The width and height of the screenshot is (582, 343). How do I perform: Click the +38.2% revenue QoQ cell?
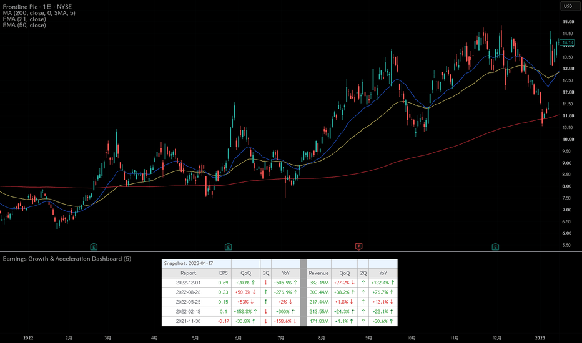(345, 292)
